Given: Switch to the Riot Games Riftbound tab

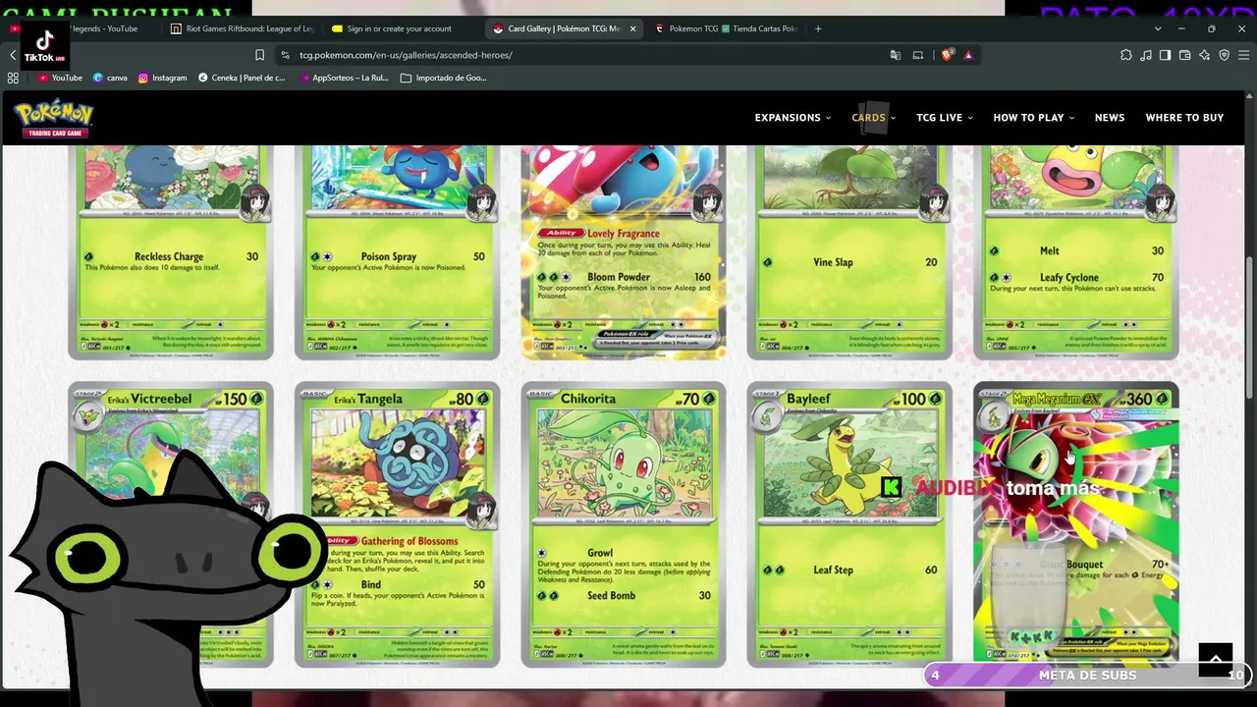Looking at the screenshot, I should pos(242,28).
